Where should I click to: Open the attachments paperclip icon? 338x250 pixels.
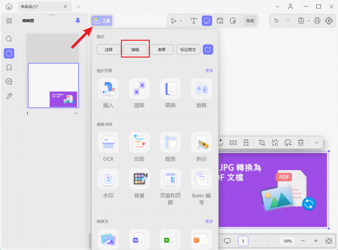click(x=9, y=96)
